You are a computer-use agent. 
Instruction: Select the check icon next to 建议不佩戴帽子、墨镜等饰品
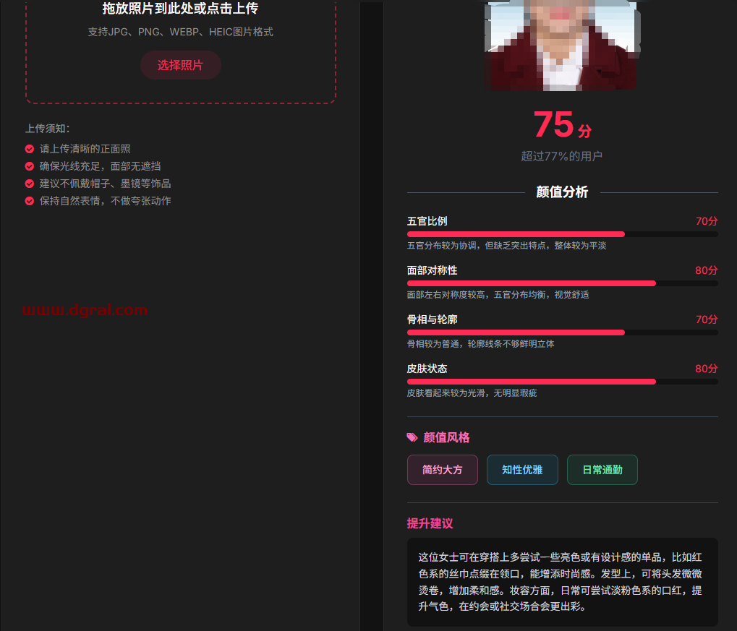(30, 184)
